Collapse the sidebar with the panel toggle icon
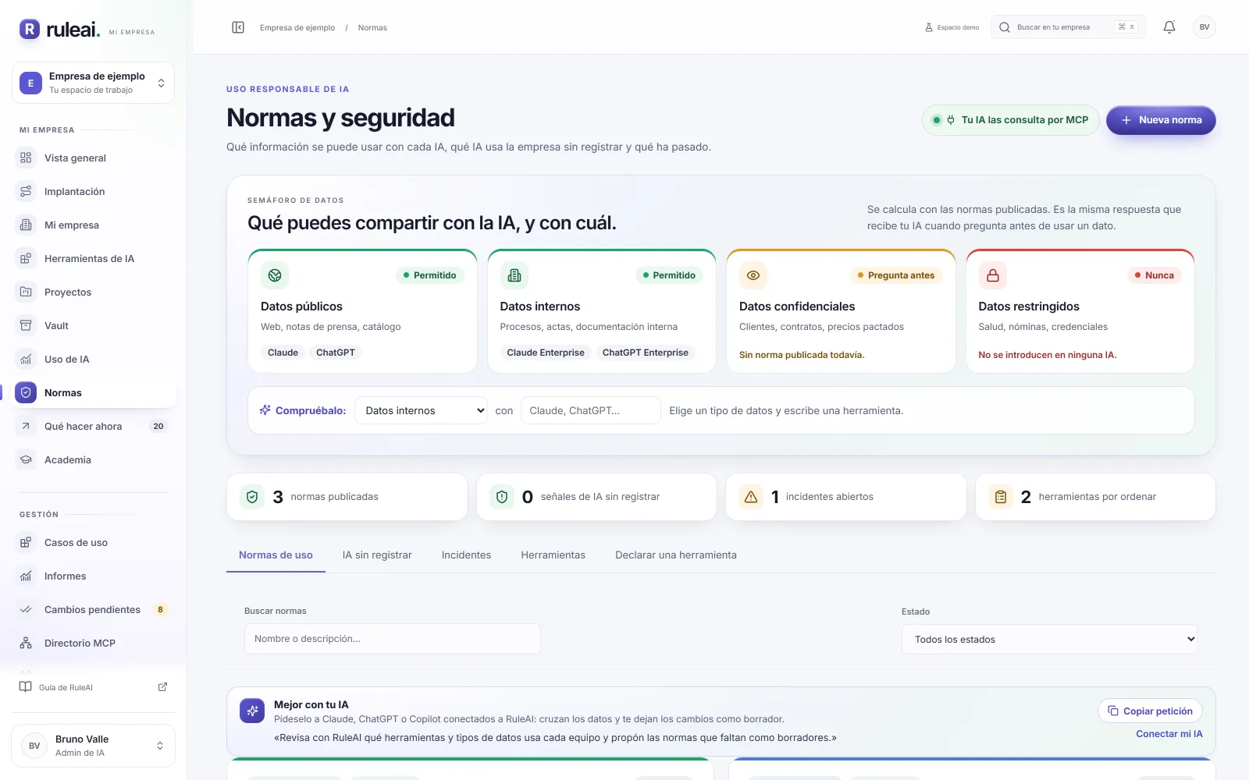This screenshot has height=780, width=1249. coord(238,27)
